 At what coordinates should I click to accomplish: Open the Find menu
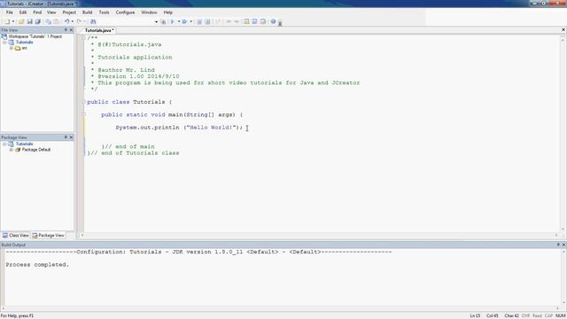point(37,12)
